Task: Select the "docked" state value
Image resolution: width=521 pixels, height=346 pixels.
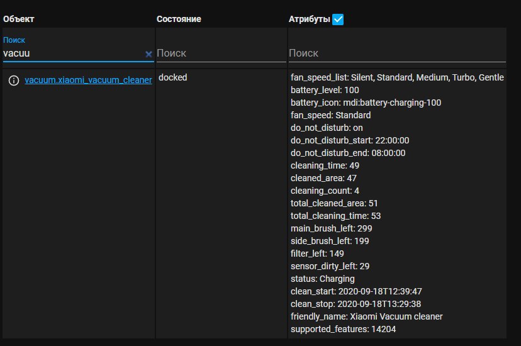Action: pyautogui.click(x=173, y=78)
